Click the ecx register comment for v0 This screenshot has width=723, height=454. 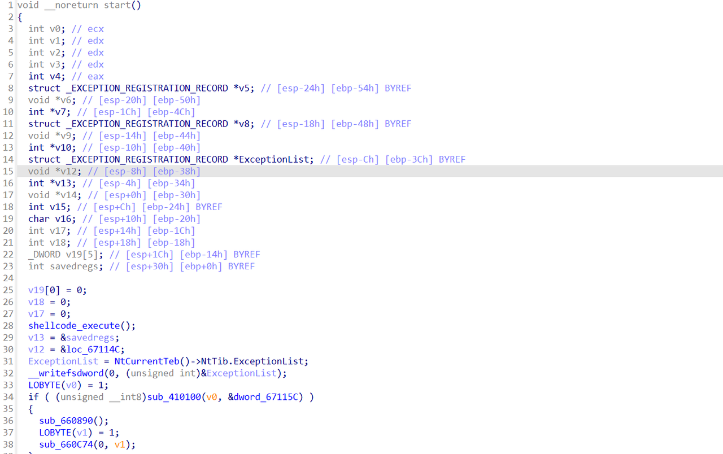tap(95, 29)
